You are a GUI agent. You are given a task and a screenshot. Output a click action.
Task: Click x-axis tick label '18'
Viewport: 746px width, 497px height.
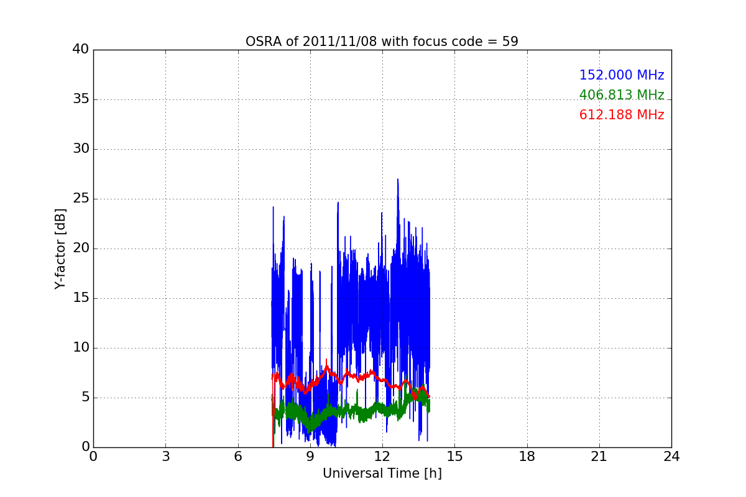click(x=527, y=457)
